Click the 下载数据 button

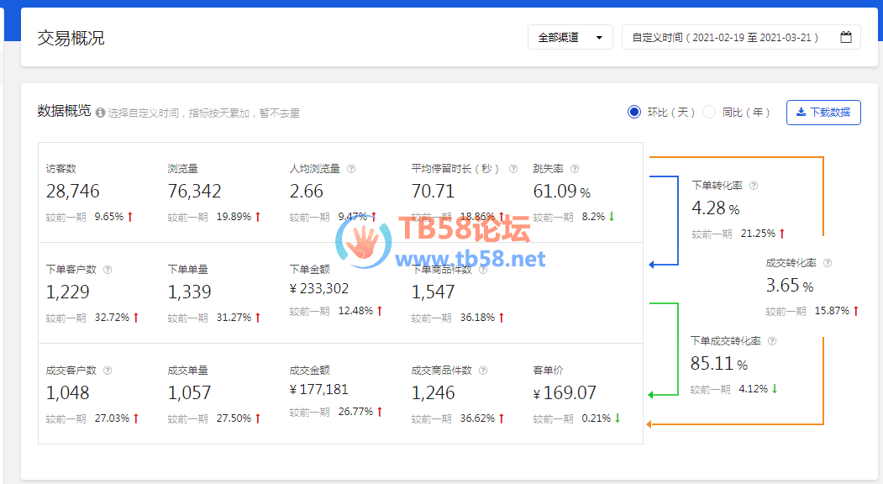(823, 113)
